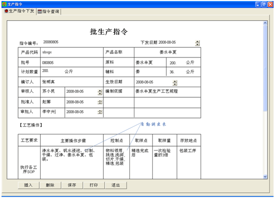The image size is (274, 198).
Task: Click the 生产指令 window title icon
Action: coord(4,4)
